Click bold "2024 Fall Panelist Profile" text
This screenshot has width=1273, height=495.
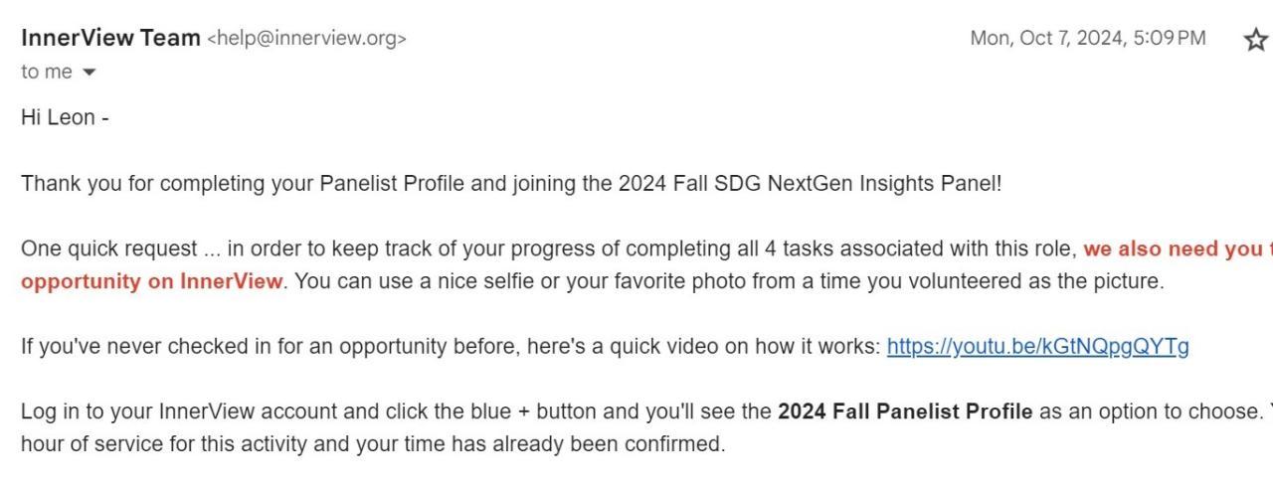tap(904, 412)
